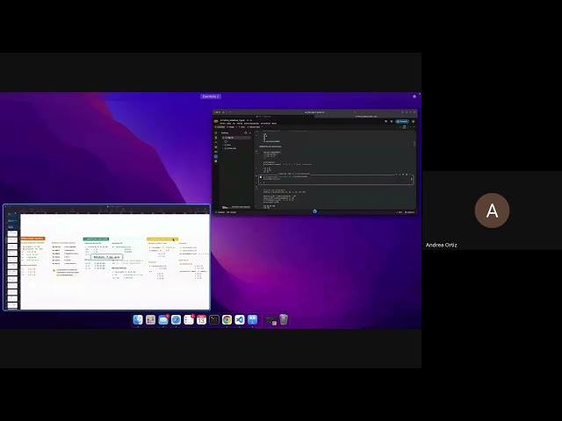The width and height of the screenshot is (562, 421).
Task: Open the comments icon in Colab header
Action: pos(386,121)
